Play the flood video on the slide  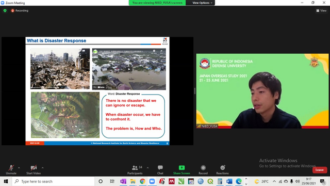pyautogui.click(x=129, y=69)
